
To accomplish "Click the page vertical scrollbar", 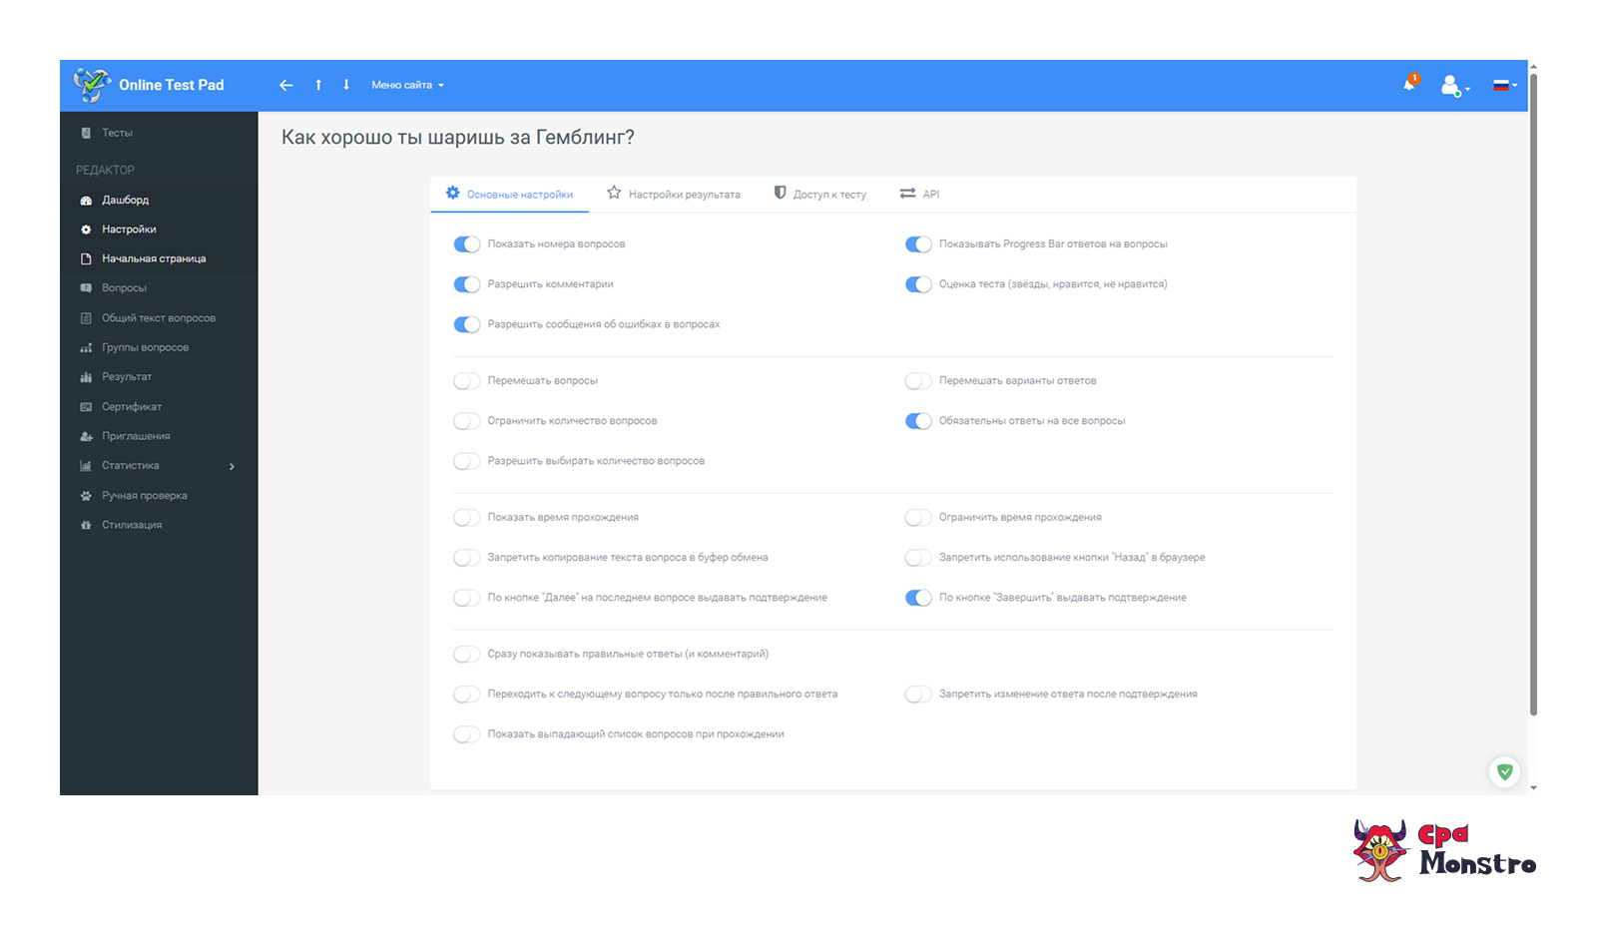I will pyautogui.click(x=1533, y=394).
